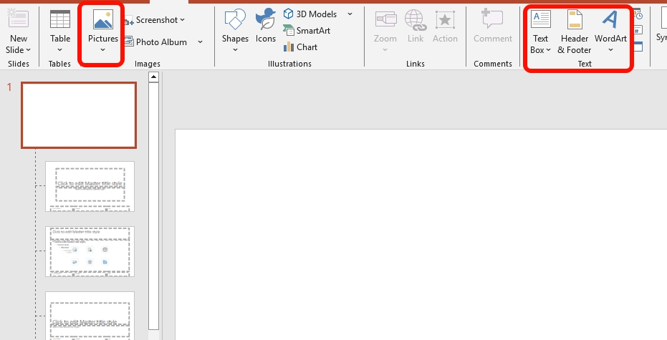Insert Icons from the Illustrations group

click(x=265, y=26)
